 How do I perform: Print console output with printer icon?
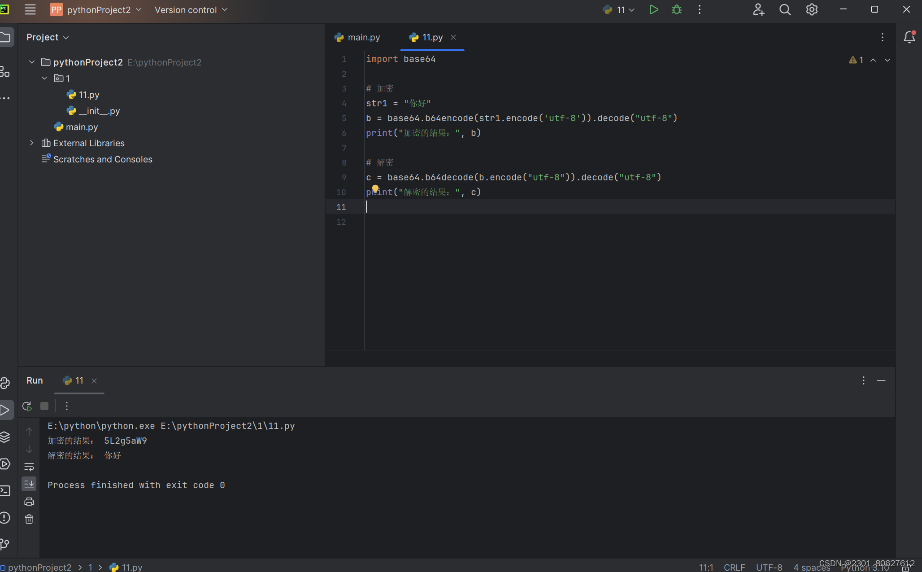[29, 502]
